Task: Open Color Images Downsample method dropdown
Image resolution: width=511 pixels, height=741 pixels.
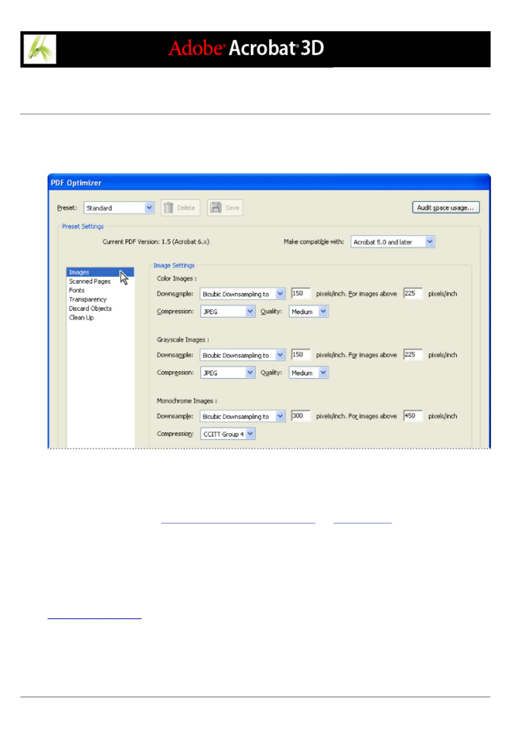Action: tap(242, 294)
